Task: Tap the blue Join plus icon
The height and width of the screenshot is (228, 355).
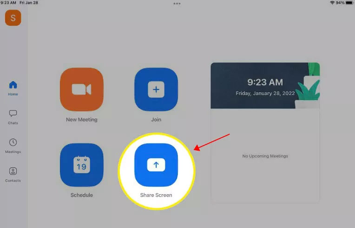Action: pos(156,89)
